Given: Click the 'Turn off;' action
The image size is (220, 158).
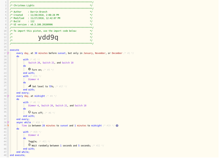Looking at the screenshot, I should (x=37, y=113).
